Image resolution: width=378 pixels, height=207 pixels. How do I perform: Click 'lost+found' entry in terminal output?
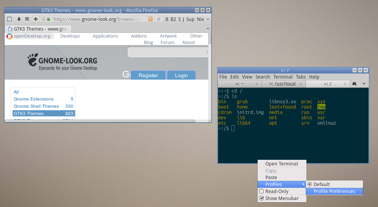click(282, 107)
